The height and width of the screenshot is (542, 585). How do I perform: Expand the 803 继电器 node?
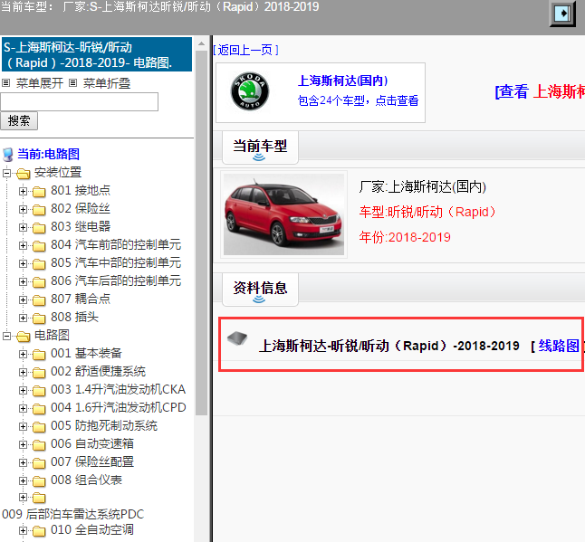point(23,227)
